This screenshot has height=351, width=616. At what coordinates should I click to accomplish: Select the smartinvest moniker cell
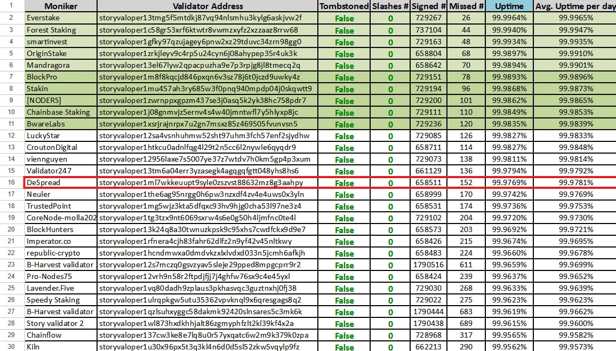point(60,42)
